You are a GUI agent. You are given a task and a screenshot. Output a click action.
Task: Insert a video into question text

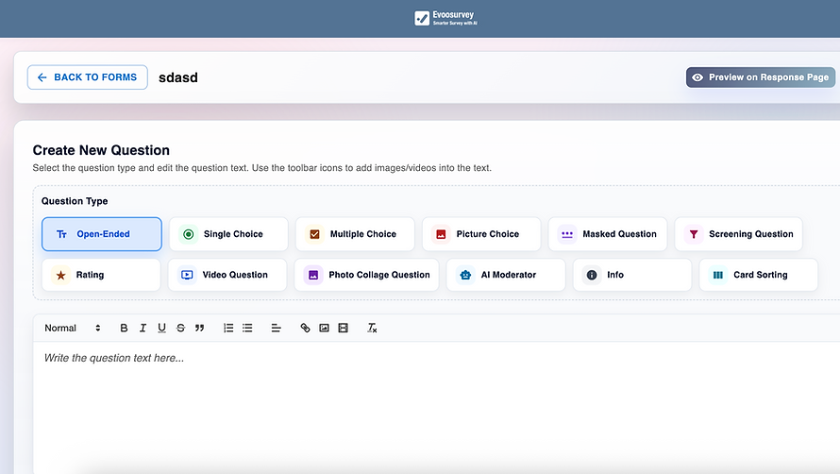click(x=343, y=328)
